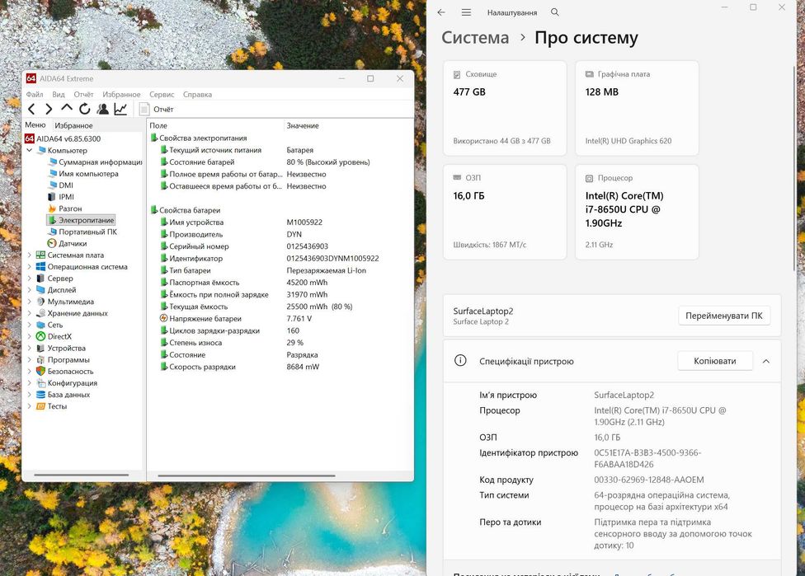
Task: Select Суммарная информация tree item
Action: click(95, 162)
